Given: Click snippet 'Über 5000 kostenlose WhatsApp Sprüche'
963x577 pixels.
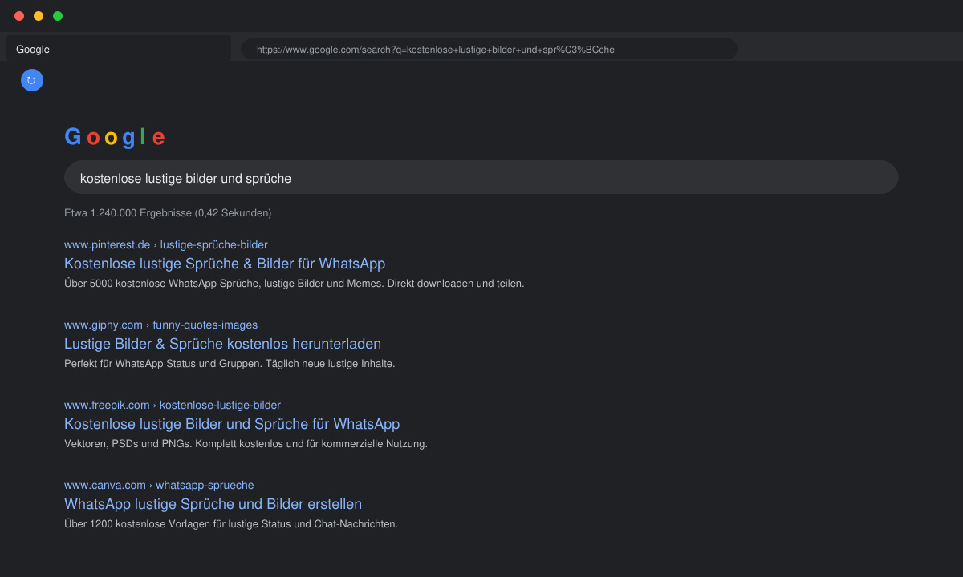Looking at the screenshot, I should coord(294,284).
